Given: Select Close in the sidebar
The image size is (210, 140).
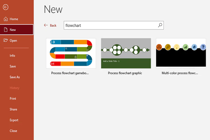Looking at the screenshot, I should [13, 131].
